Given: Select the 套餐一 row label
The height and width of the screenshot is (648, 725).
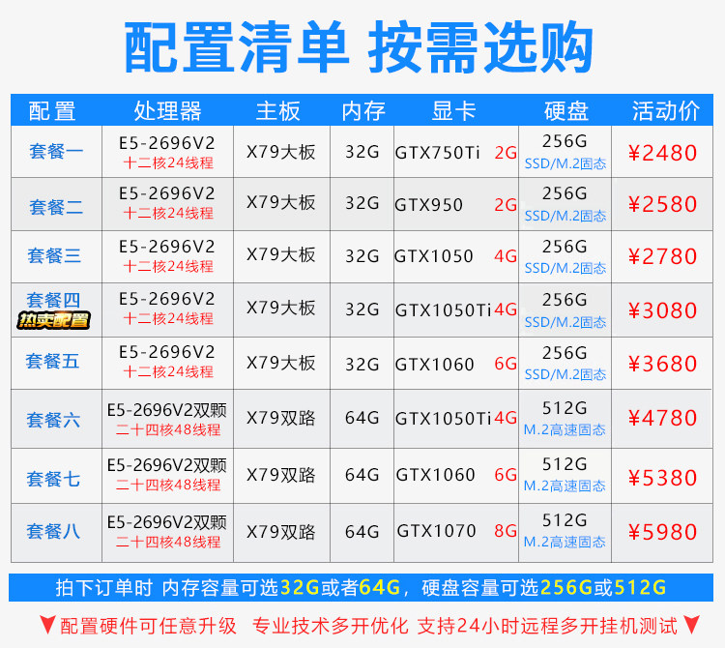Looking at the screenshot, I should (x=56, y=151).
